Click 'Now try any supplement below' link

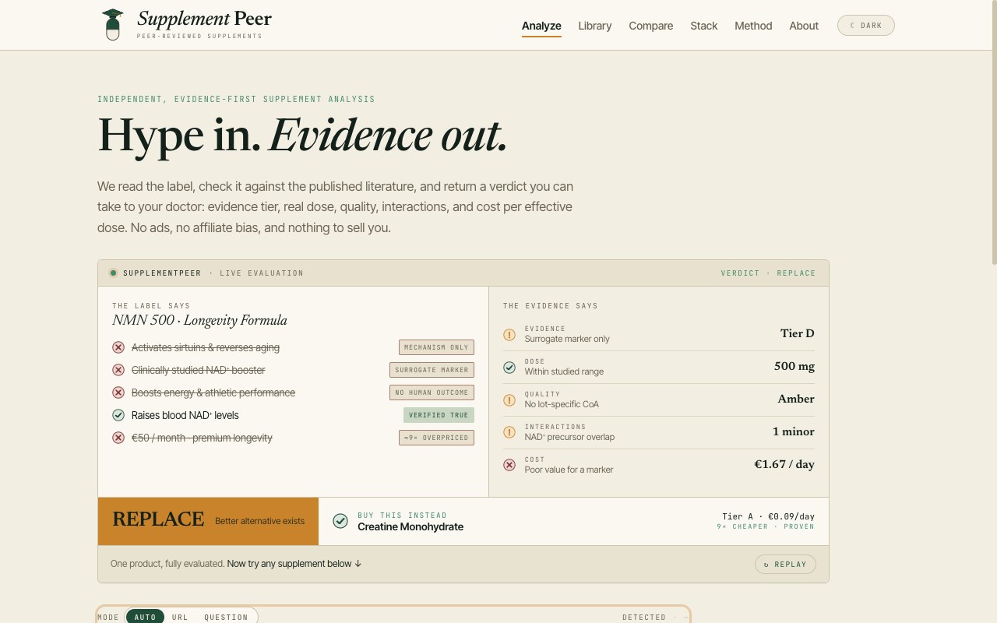point(294,564)
